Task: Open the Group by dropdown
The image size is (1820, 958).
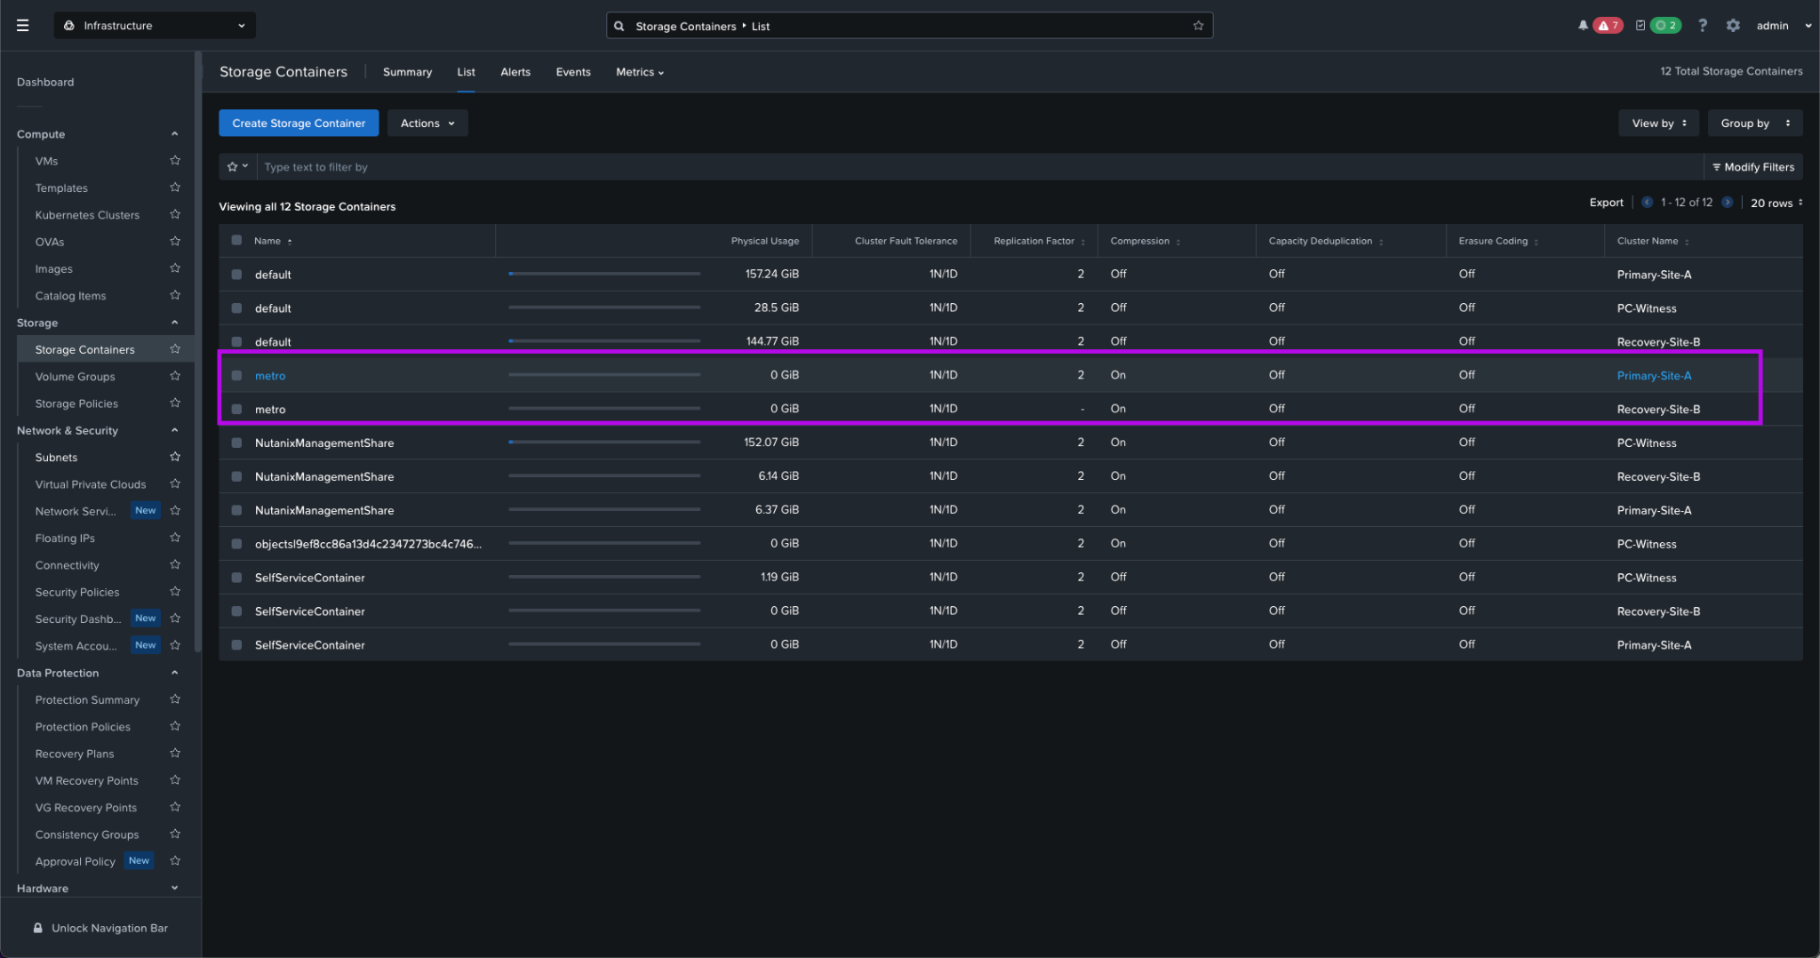Action: click(x=1754, y=123)
